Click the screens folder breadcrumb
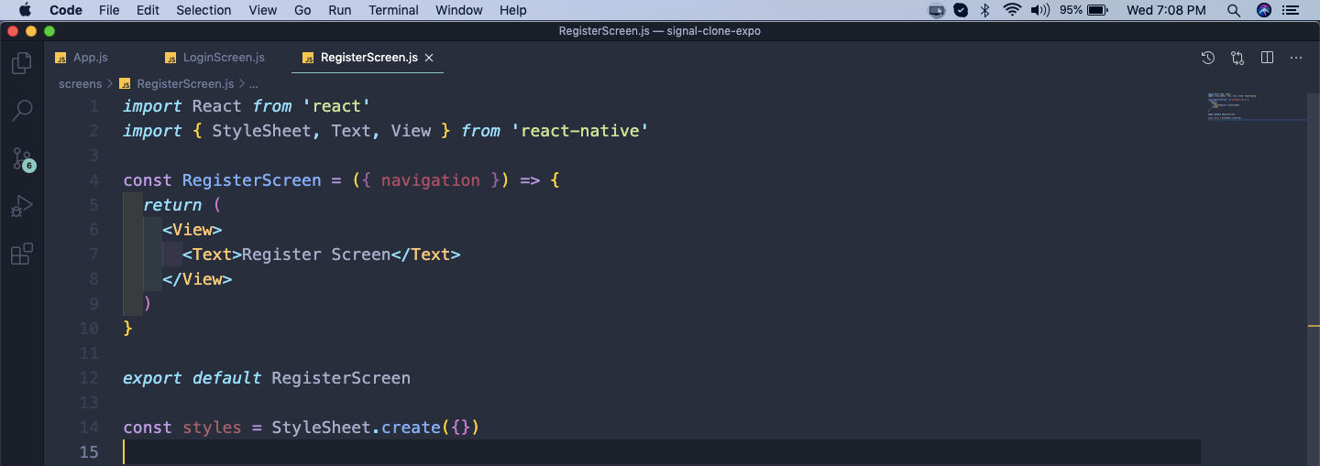The width and height of the screenshot is (1320, 466). tap(81, 83)
